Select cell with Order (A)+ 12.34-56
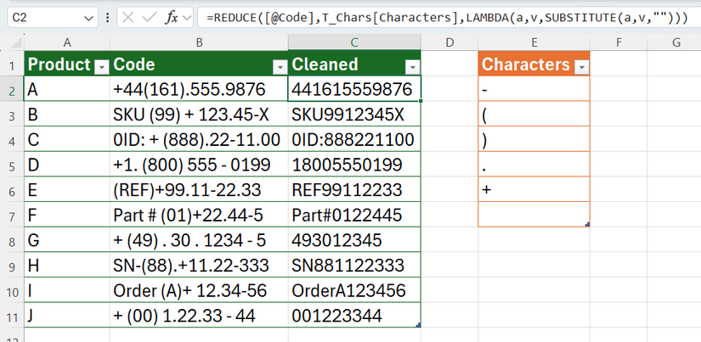 pos(200,290)
